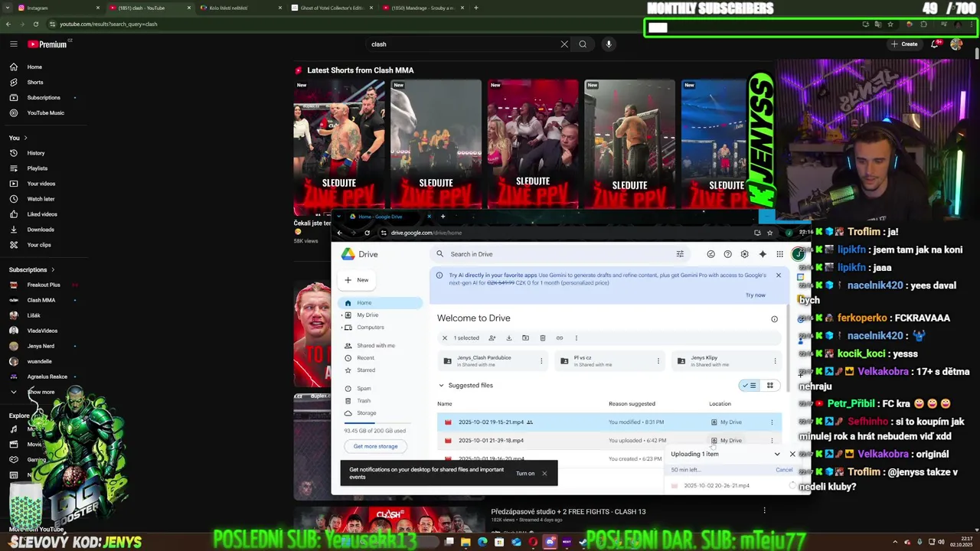Open Shared with me in Drive
The width and height of the screenshot is (980, 551).
[376, 346]
